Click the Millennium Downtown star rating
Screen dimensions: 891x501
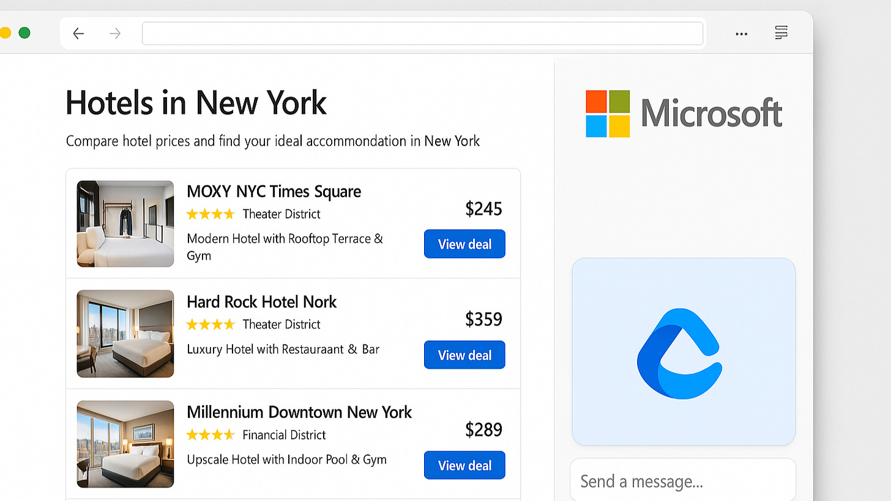pos(211,435)
